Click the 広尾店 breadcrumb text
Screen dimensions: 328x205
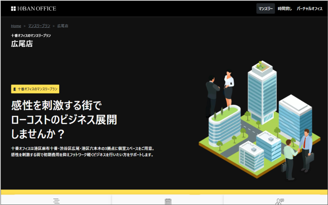tap(63, 26)
